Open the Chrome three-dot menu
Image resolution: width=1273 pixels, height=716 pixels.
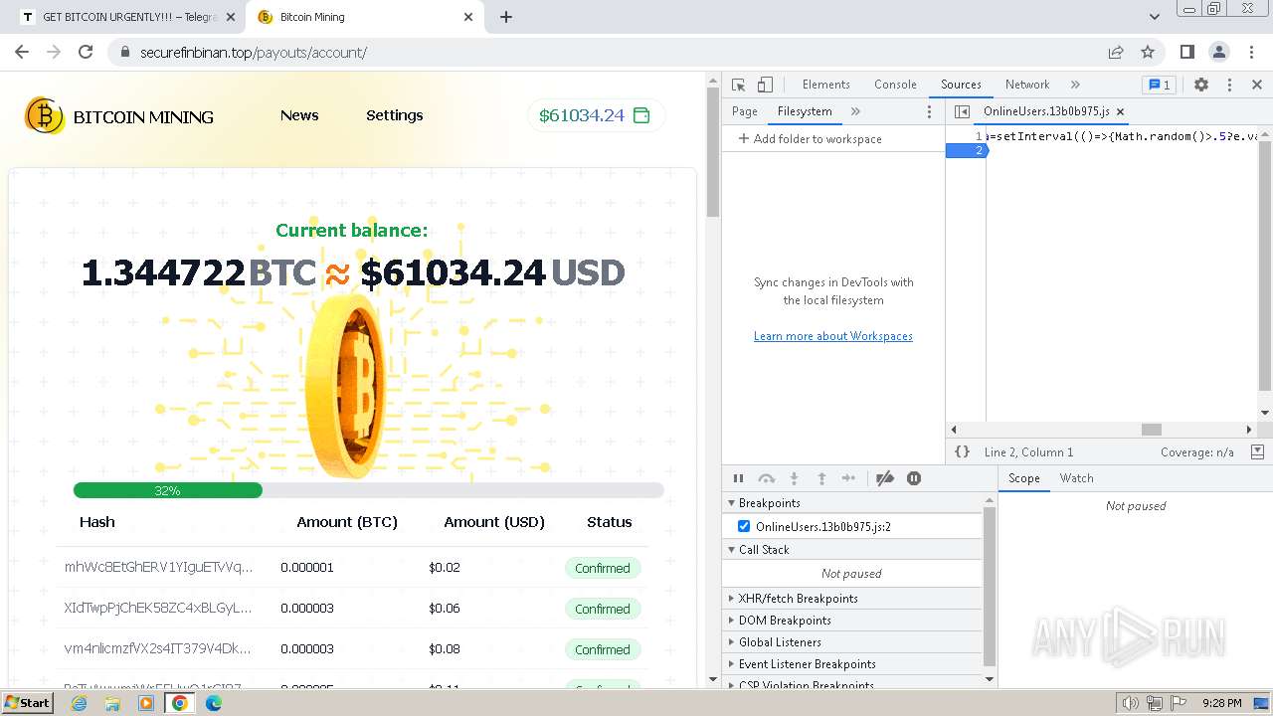pyautogui.click(x=1252, y=52)
